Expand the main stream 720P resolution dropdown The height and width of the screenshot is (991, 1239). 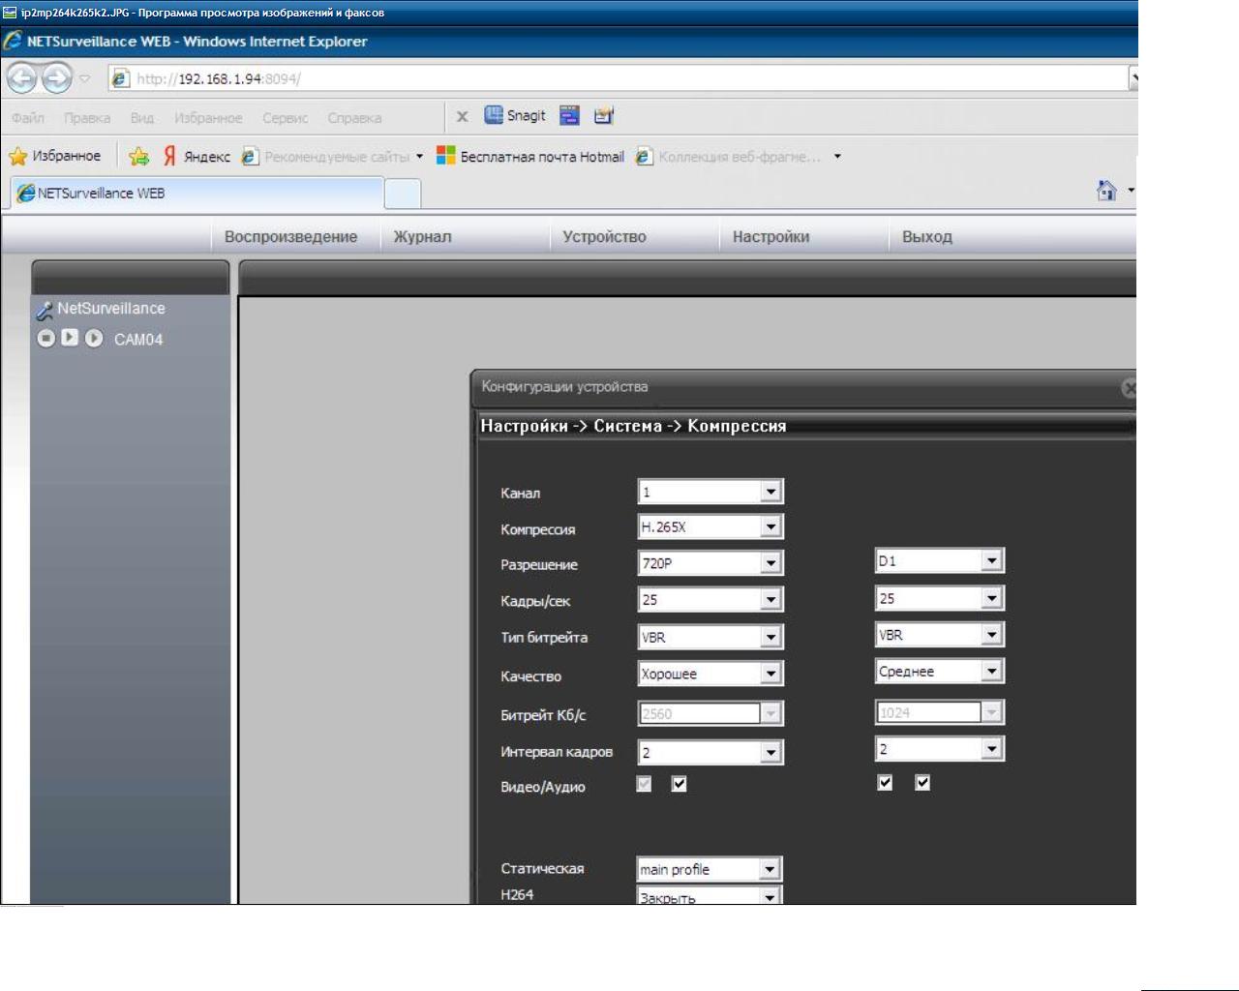click(x=770, y=563)
